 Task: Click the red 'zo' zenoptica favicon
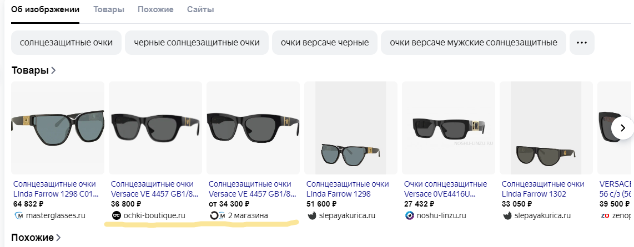[605, 215]
